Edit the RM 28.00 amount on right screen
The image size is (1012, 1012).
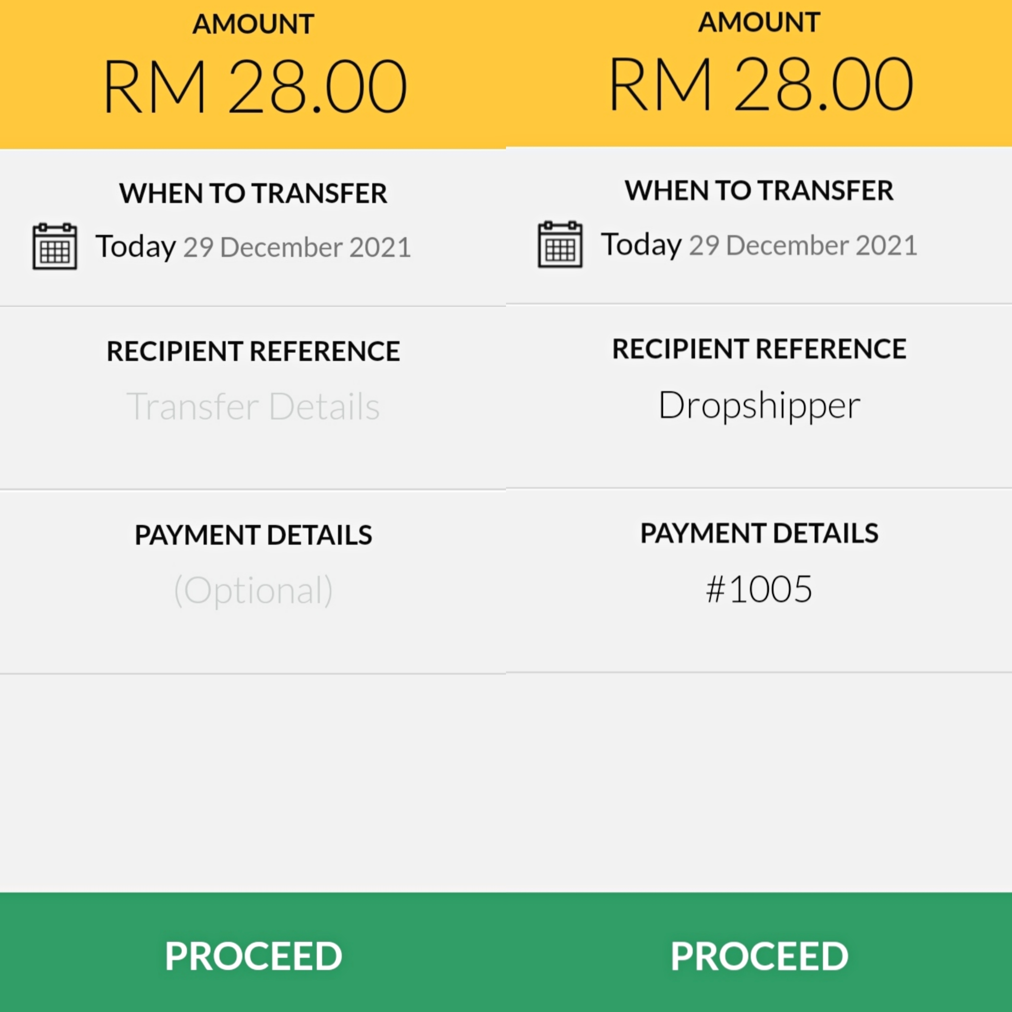[761, 85]
